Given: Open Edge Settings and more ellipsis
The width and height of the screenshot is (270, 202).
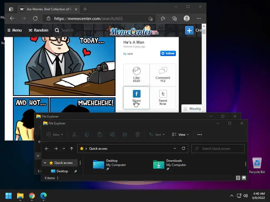Looking at the screenshot, I should coord(199,18).
